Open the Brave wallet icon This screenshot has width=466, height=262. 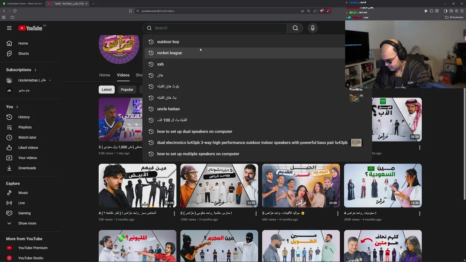click(x=451, y=11)
